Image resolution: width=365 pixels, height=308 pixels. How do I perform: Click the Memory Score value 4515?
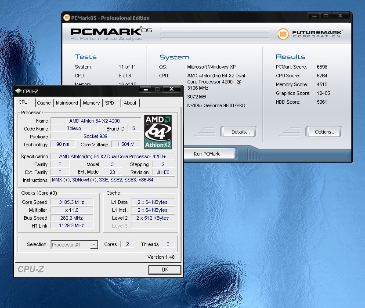(322, 84)
